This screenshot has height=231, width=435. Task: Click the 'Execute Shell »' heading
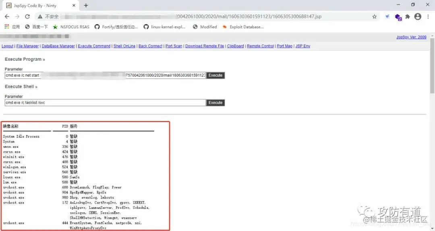[21, 87]
